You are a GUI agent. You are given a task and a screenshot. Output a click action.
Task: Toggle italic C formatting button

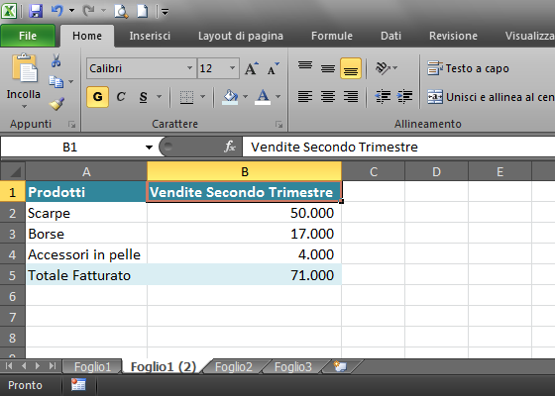pyautogui.click(x=121, y=97)
